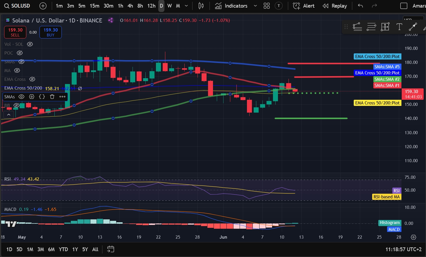Hide the active SMAs indicator with its eye
The image size is (426, 257).
click(21, 97)
